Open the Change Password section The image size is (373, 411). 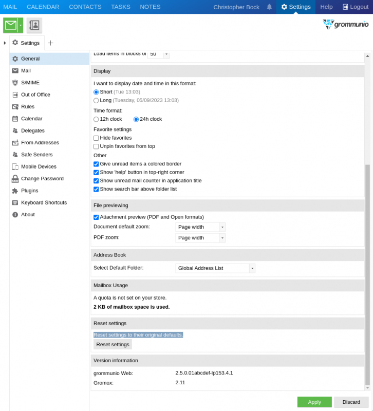click(42, 179)
